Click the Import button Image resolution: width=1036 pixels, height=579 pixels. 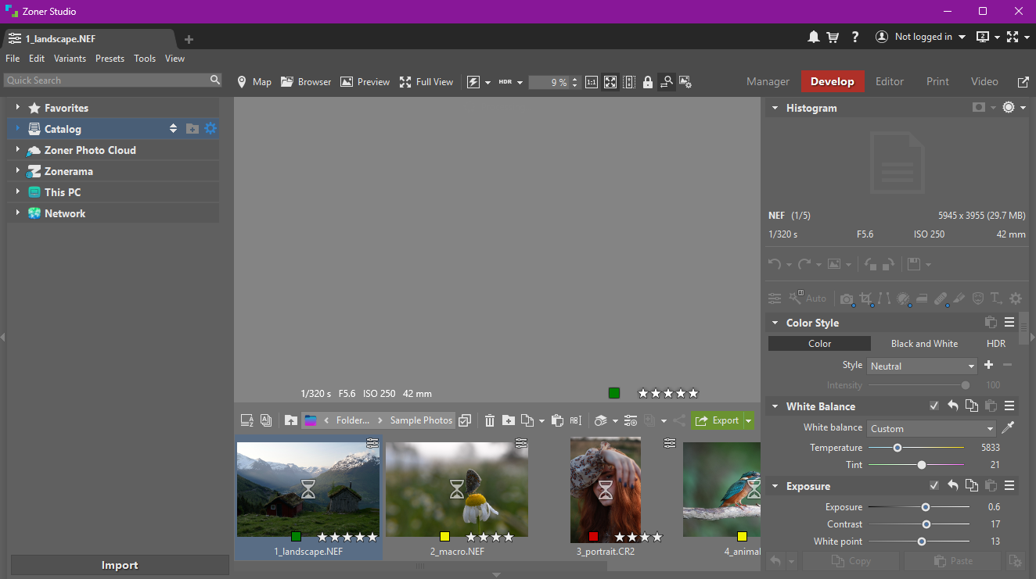point(120,565)
